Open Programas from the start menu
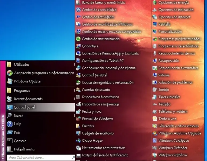The width and height of the screenshot is (207, 161). (x=40, y=91)
